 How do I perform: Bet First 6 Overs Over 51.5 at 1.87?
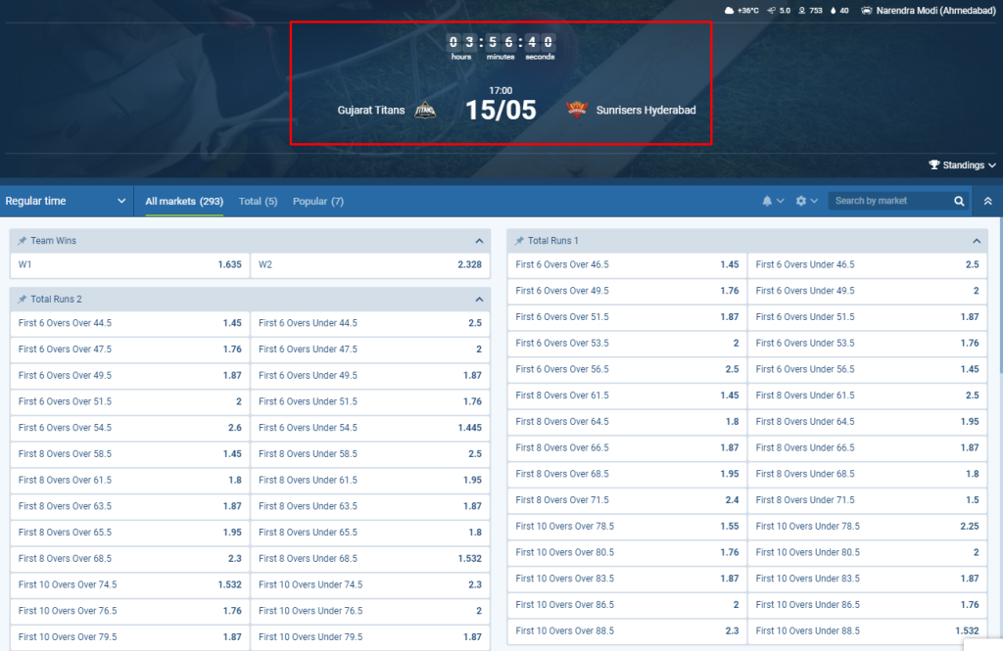click(x=627, y=317)
